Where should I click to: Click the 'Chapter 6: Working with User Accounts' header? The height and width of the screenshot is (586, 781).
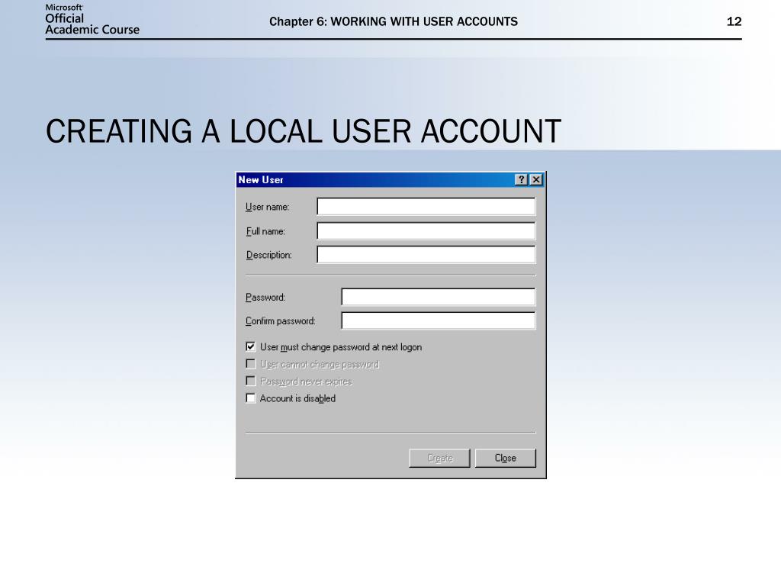pyautogui.click(x=393, y=21)
